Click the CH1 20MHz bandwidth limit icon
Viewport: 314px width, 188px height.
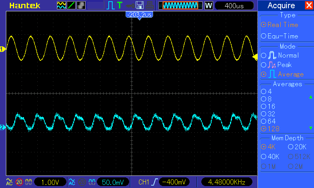[19, 182]
